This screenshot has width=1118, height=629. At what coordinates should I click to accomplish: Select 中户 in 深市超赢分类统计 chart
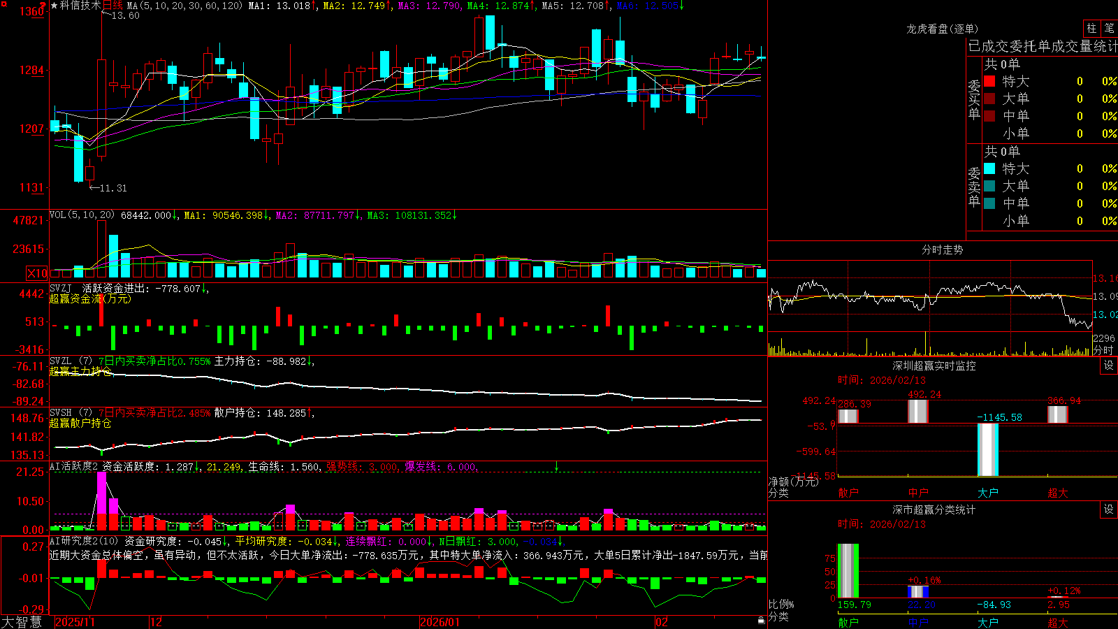pyautogui.click(x=918, y=622)
